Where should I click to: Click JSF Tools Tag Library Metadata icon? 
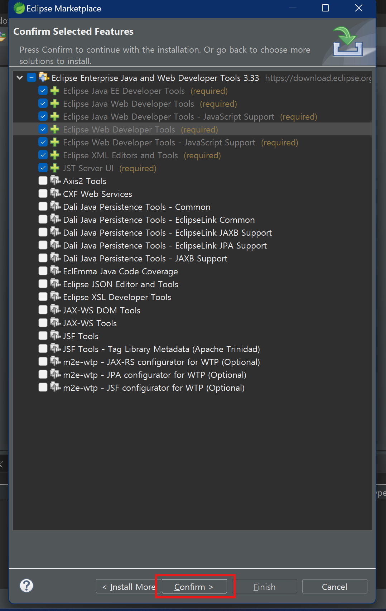55,348
